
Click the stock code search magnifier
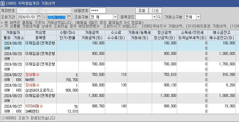click(159, 17)
